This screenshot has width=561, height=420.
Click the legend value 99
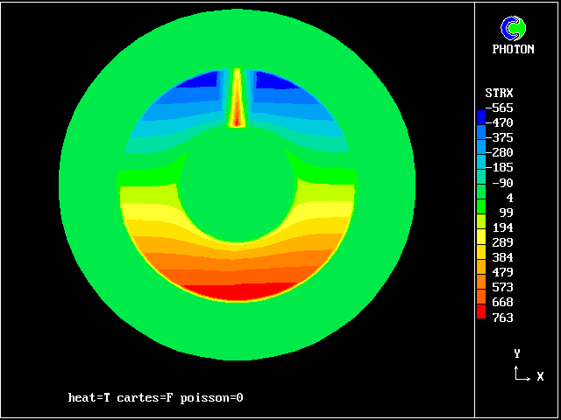tap(506, 213)
